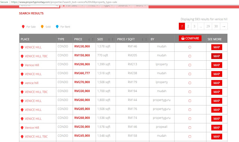Tick compare checkbox for RM360,777 listing
Image resolution: width=239 pixels, height=142 pixels.
pos(190,74)
